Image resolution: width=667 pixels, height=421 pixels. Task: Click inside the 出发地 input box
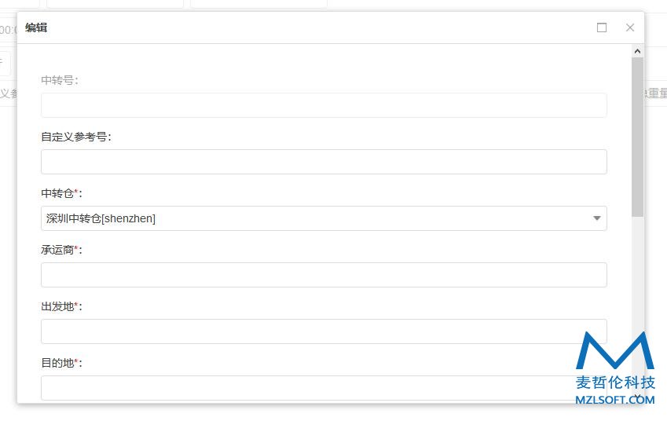[x=324, y=331]
